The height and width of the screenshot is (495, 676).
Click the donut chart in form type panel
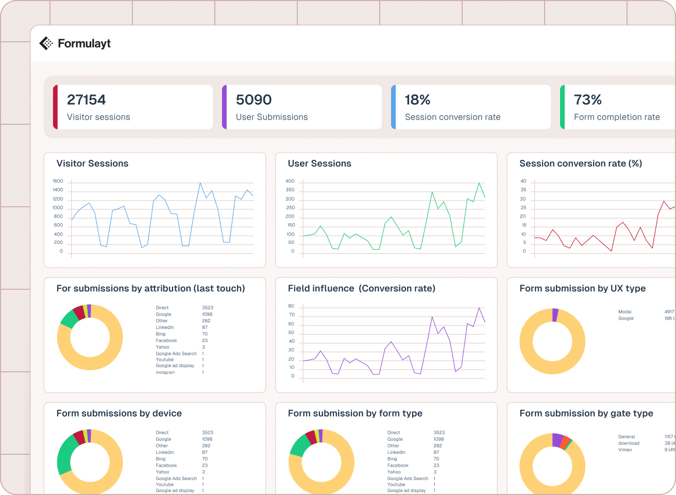(322, 461)
